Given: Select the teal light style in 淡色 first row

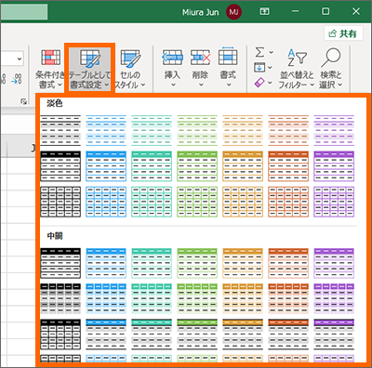Looking at the screenshot, I should coord(152,130).
